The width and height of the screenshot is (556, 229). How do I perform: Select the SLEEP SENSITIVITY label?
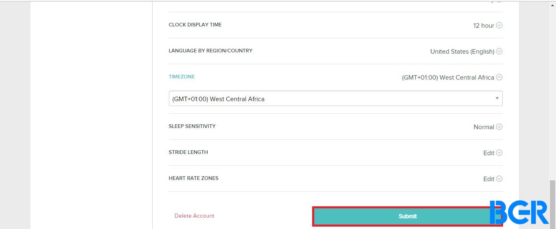(x=192, y=126)
